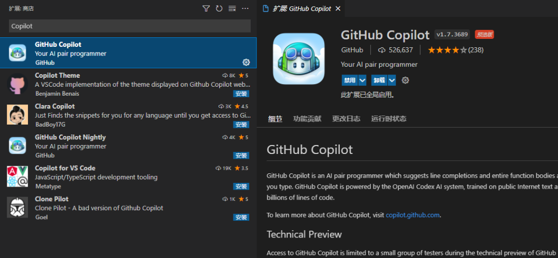
Task: Open the filter extensions funnel icon
Action: (x=206, y=8)
